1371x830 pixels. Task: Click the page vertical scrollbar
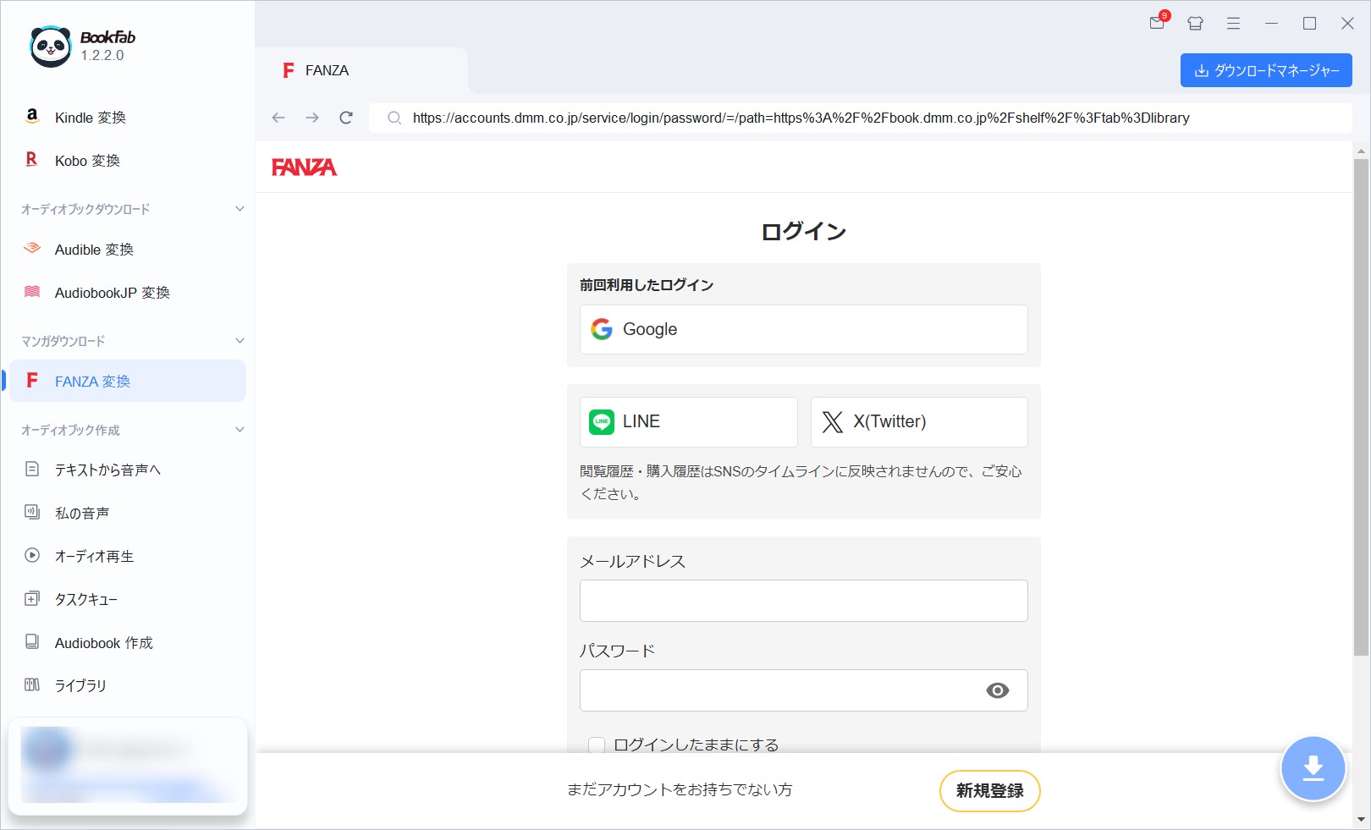(1361, 406)
